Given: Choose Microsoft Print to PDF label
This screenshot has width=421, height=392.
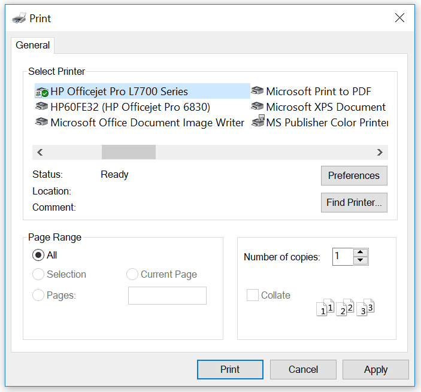Looking at the screenshot, I should click(x=319, y=92).
